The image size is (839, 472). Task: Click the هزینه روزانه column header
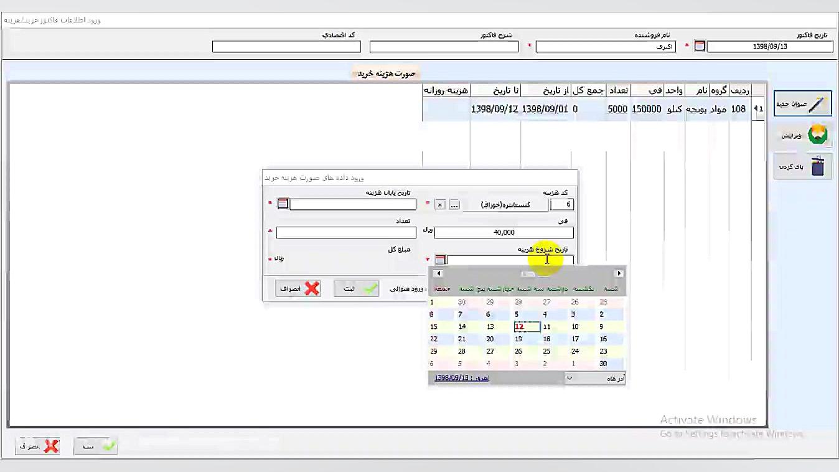(x=446, y=90)
